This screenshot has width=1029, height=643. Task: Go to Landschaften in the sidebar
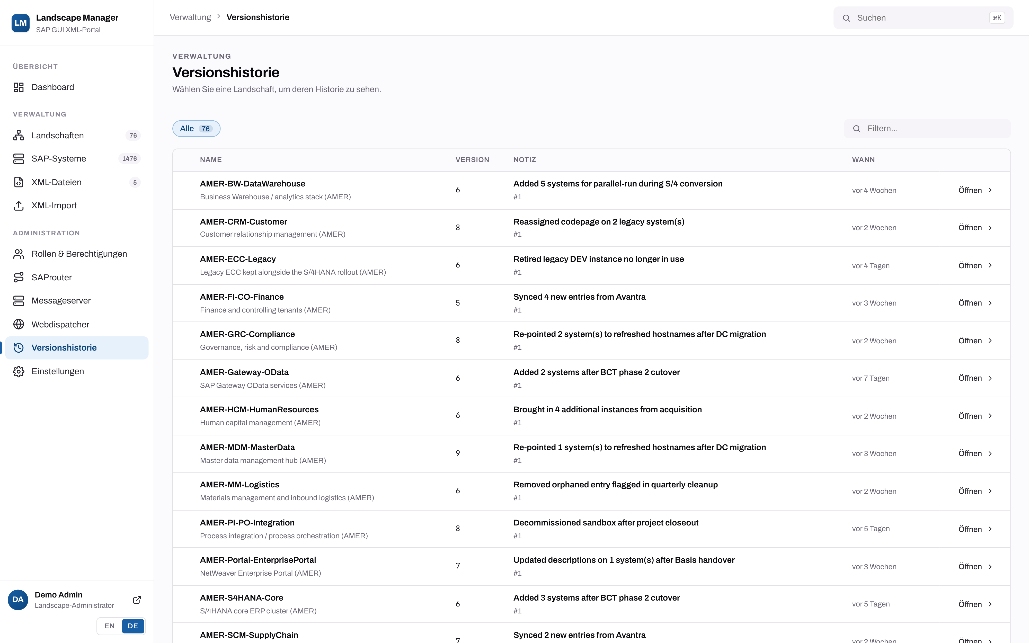click(77, 135)
